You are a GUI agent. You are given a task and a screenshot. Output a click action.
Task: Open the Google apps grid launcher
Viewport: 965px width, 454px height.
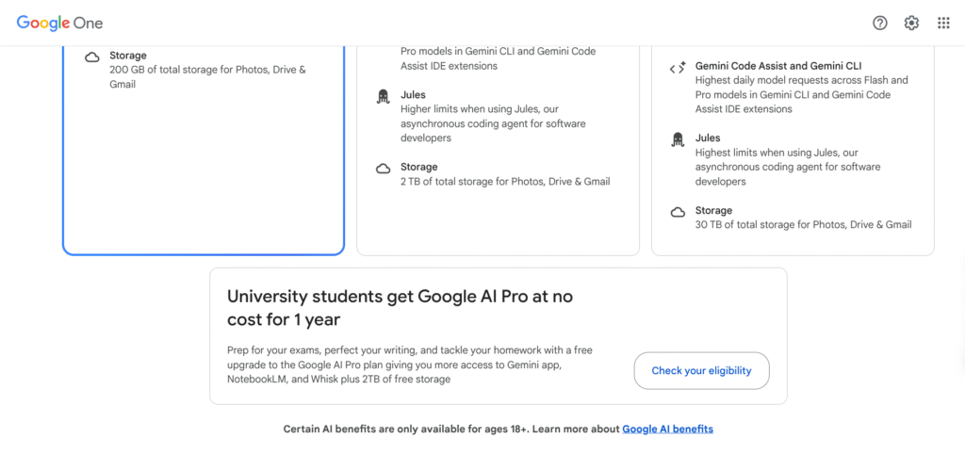tap(943, 23)
